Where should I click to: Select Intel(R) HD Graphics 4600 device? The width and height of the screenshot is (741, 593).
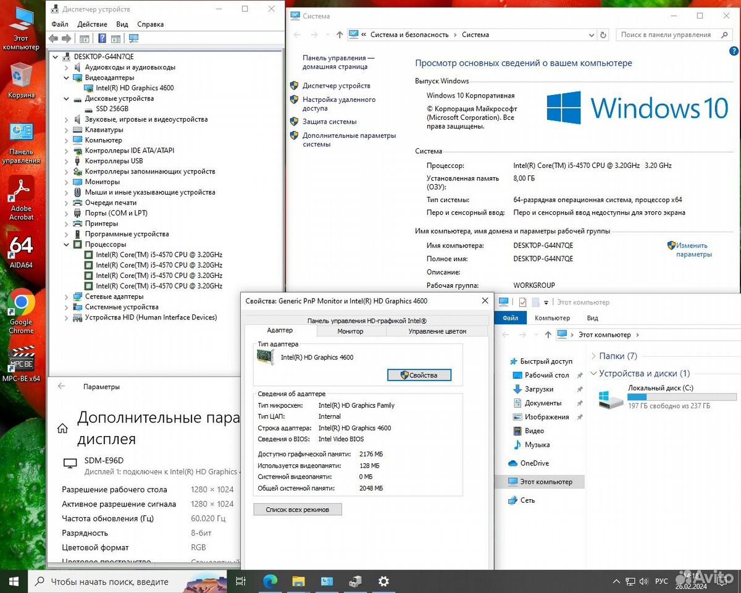[x=135, y=88]
